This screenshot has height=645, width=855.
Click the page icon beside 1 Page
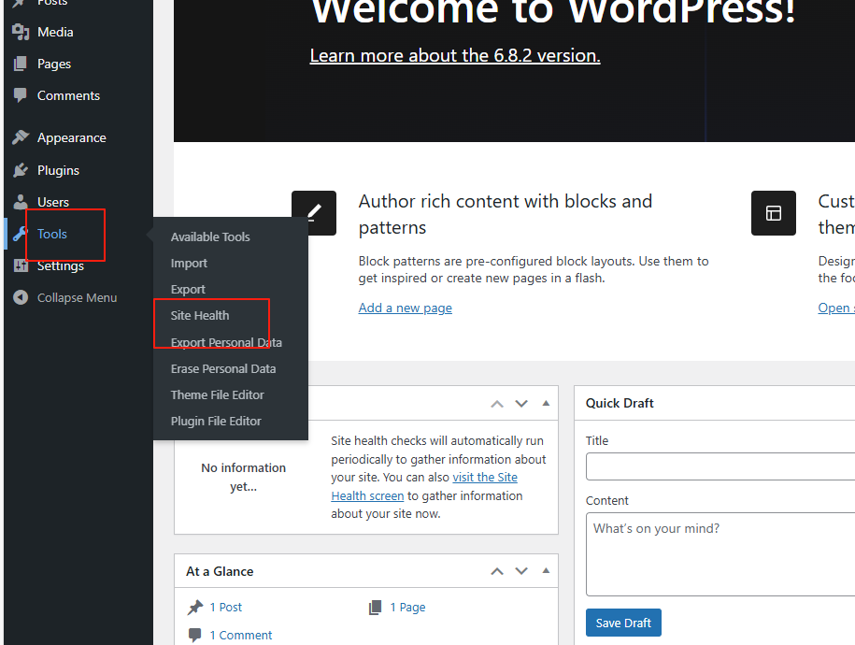click(375, 608)
